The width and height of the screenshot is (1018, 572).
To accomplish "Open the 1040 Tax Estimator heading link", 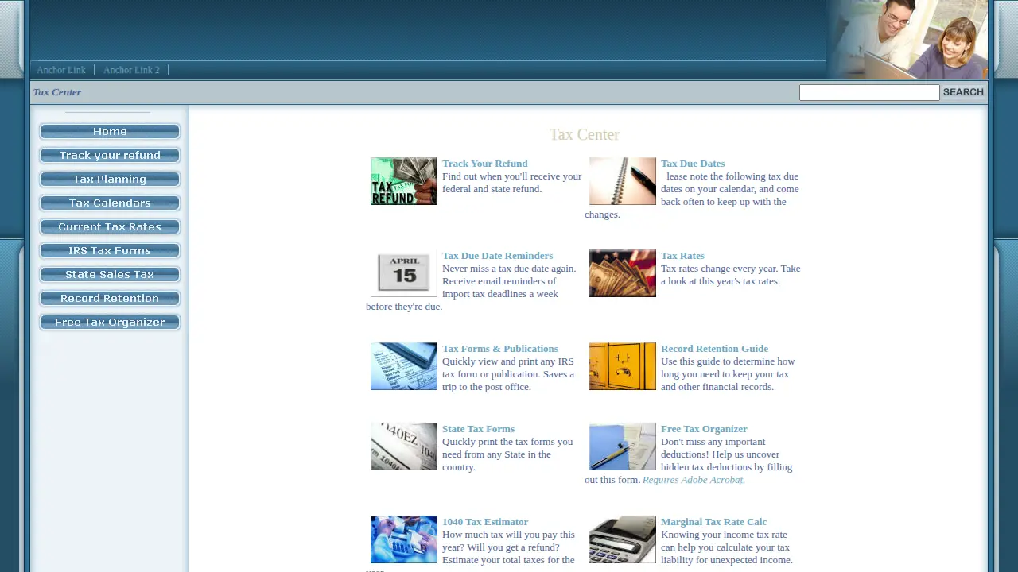I will (x=485, y=522).
